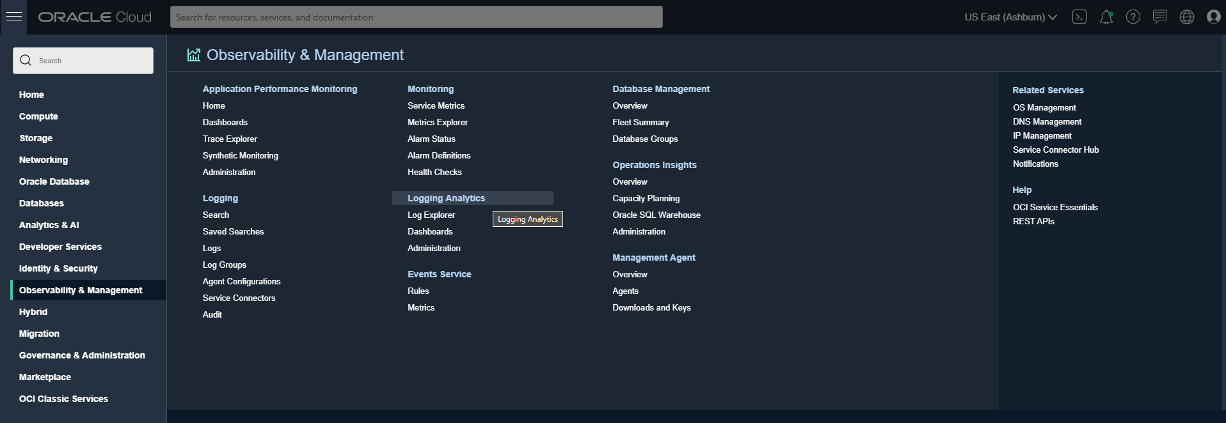Click the top resources search field
This screenshot has width=1226, height=423.
417,17
